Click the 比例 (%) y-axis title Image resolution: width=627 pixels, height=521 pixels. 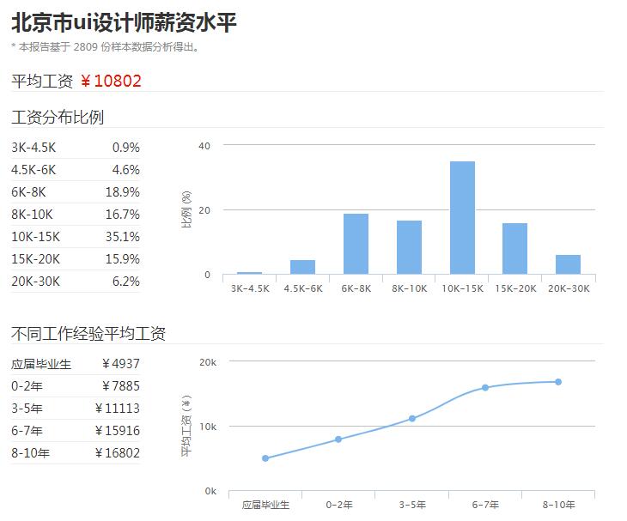coord(186,209)
